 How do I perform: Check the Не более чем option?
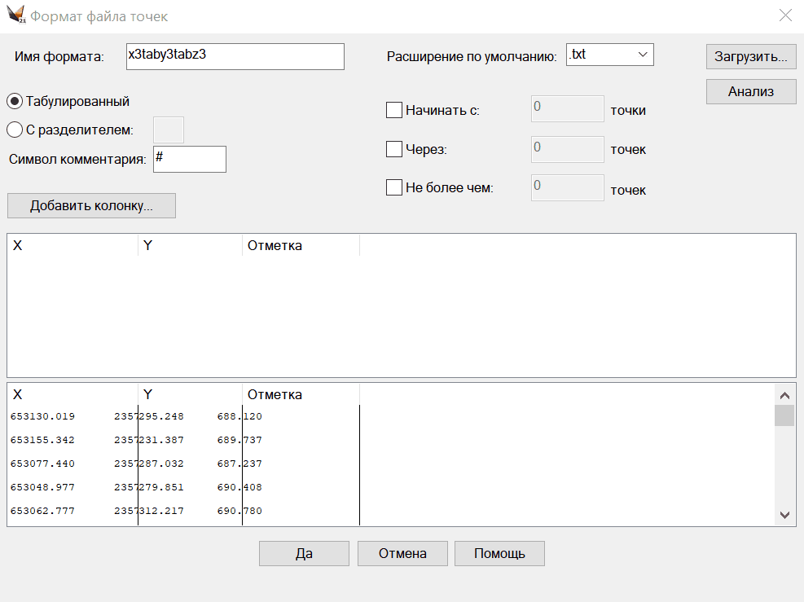[x=394, y=187]
